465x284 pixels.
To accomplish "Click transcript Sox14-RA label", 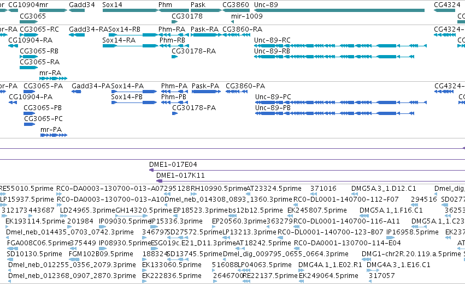I will (119, 40).
